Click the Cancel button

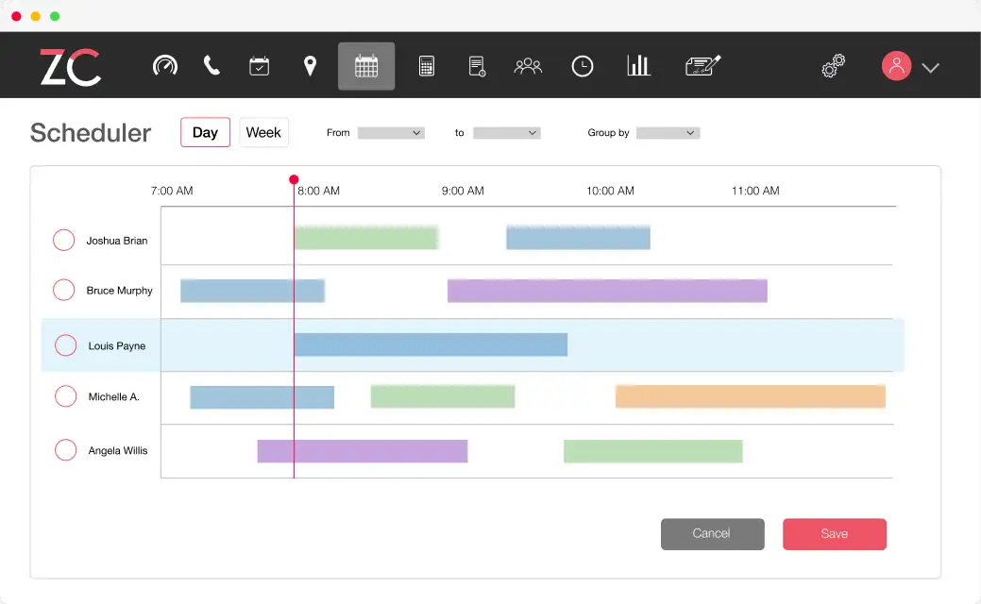tap(713, 534)
